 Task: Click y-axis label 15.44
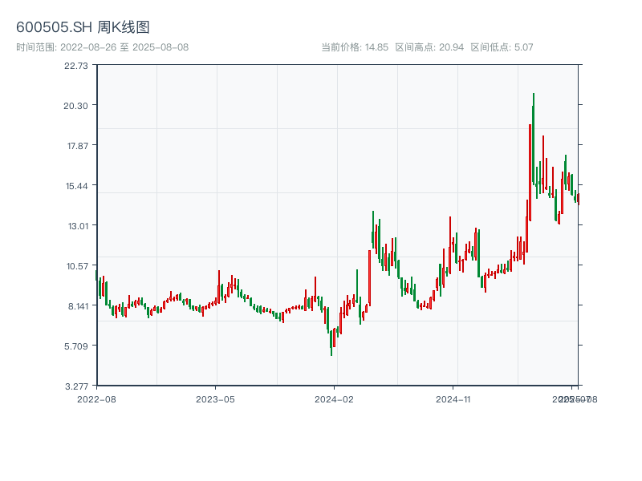click(77, 186)
